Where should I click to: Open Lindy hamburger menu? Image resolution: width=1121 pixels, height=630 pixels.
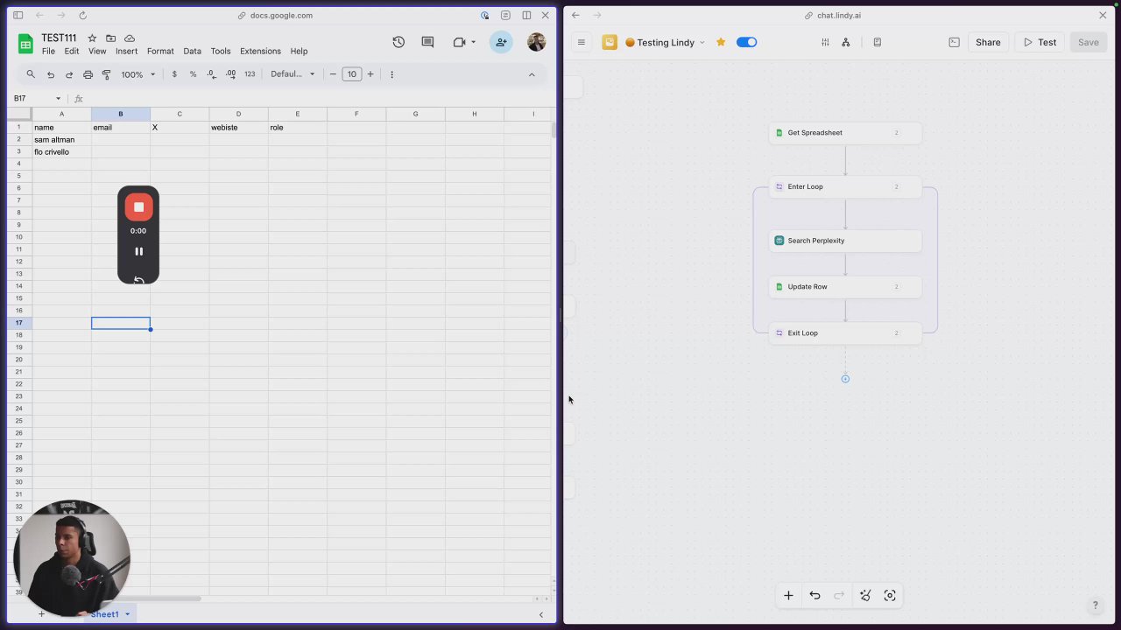(x=581, y=42)
